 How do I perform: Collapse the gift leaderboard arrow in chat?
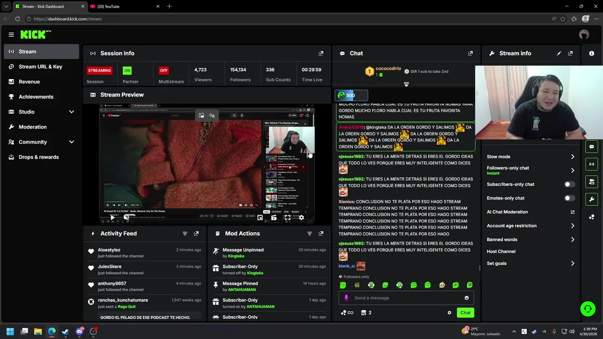click(x=406, y=84)
